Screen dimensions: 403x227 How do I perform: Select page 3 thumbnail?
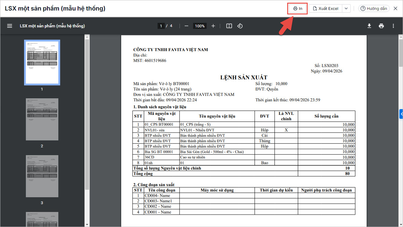click(42, 176)
